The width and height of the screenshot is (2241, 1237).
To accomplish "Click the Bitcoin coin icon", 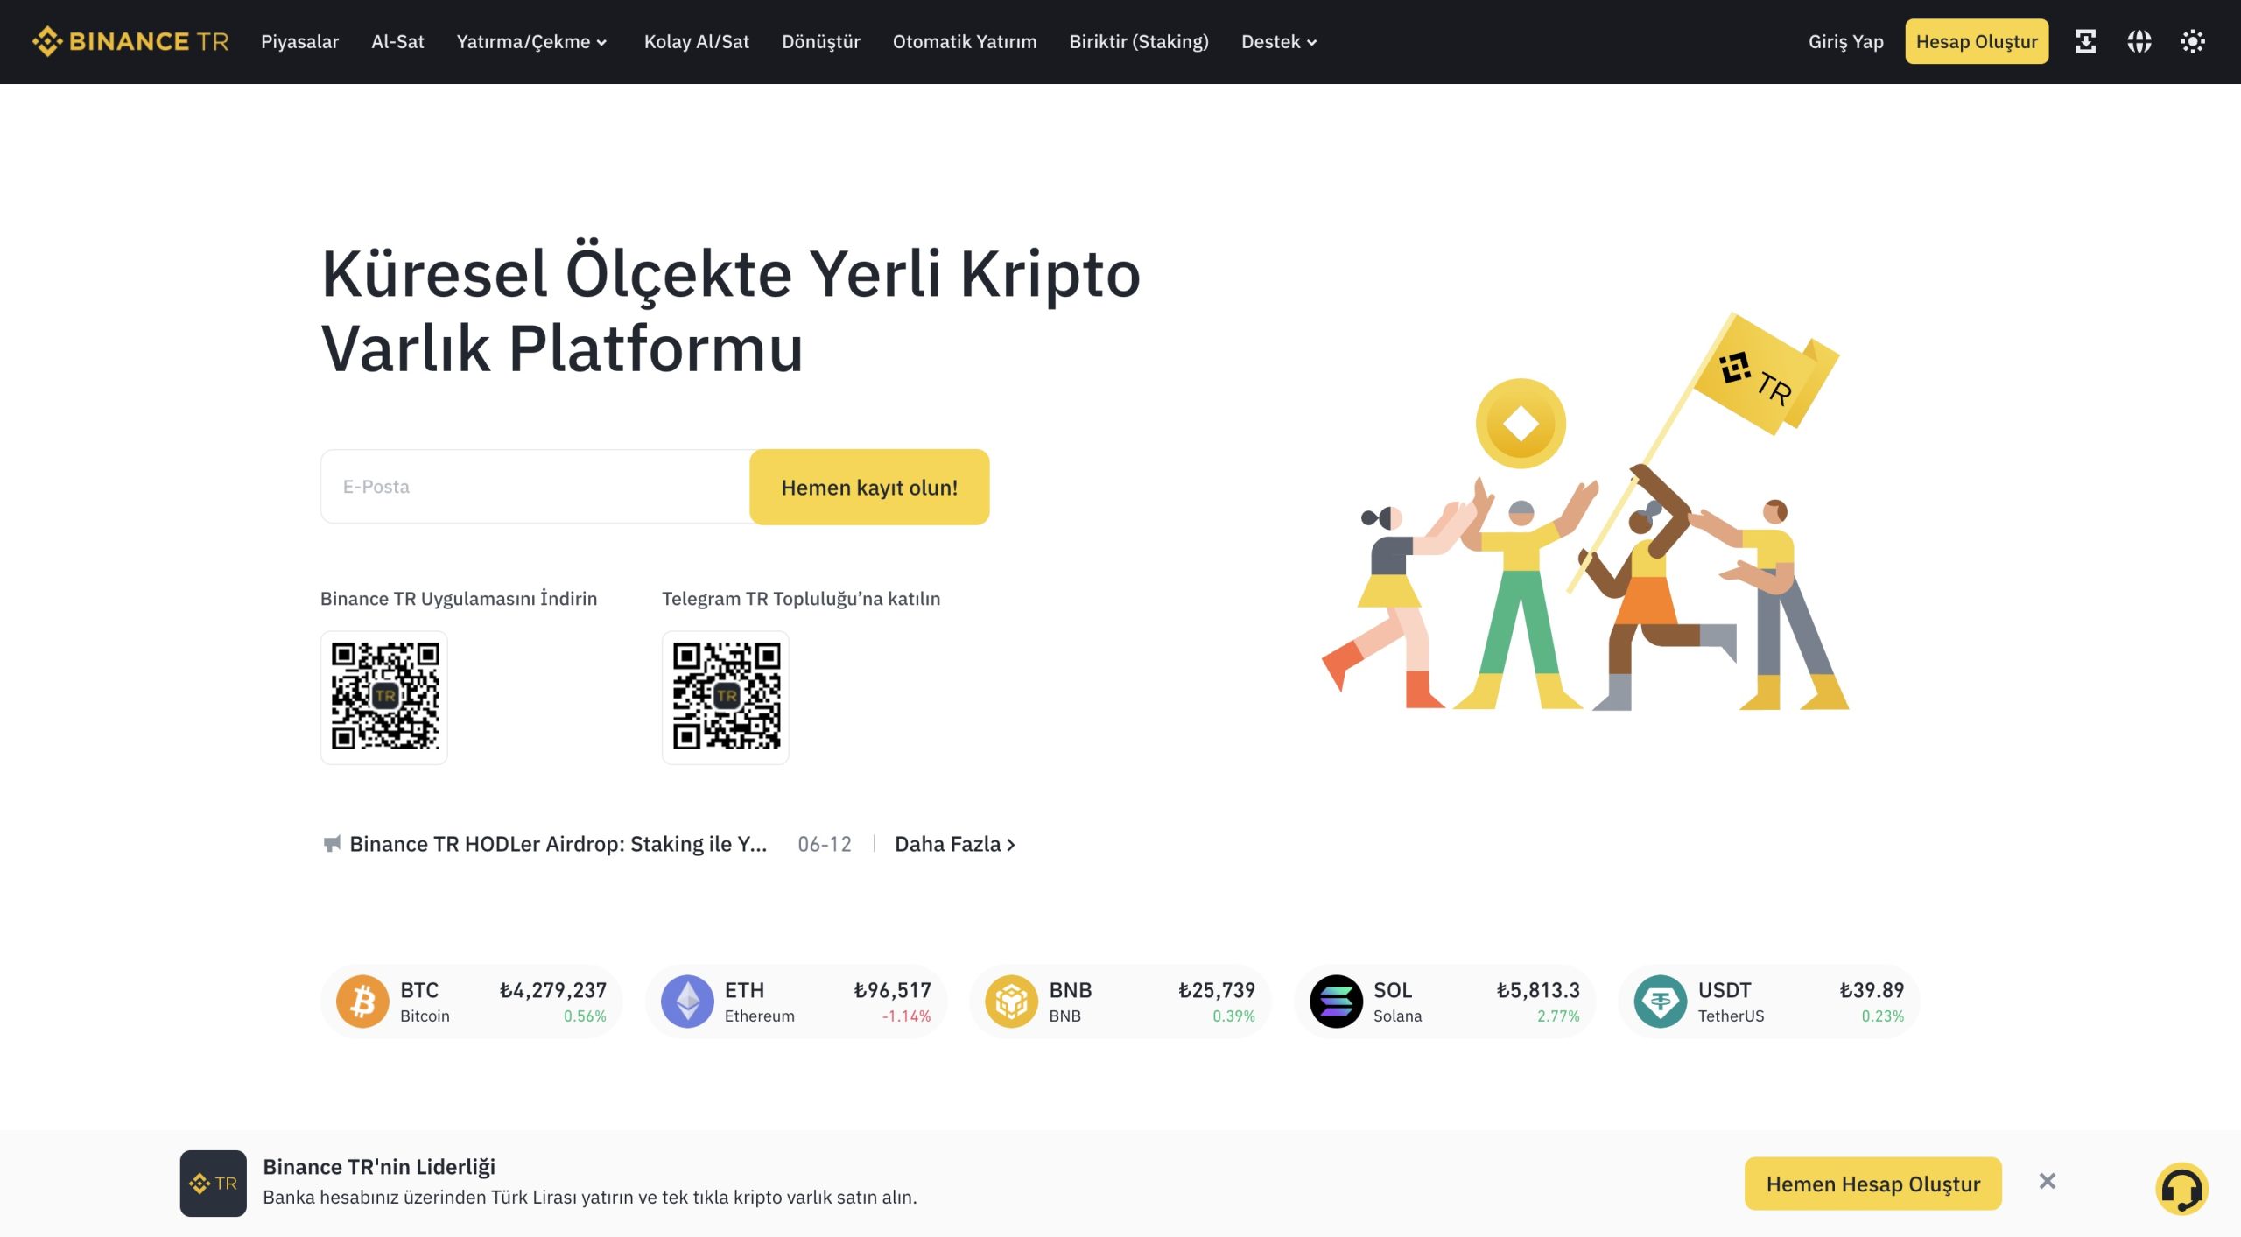I will click(362, 1001).
